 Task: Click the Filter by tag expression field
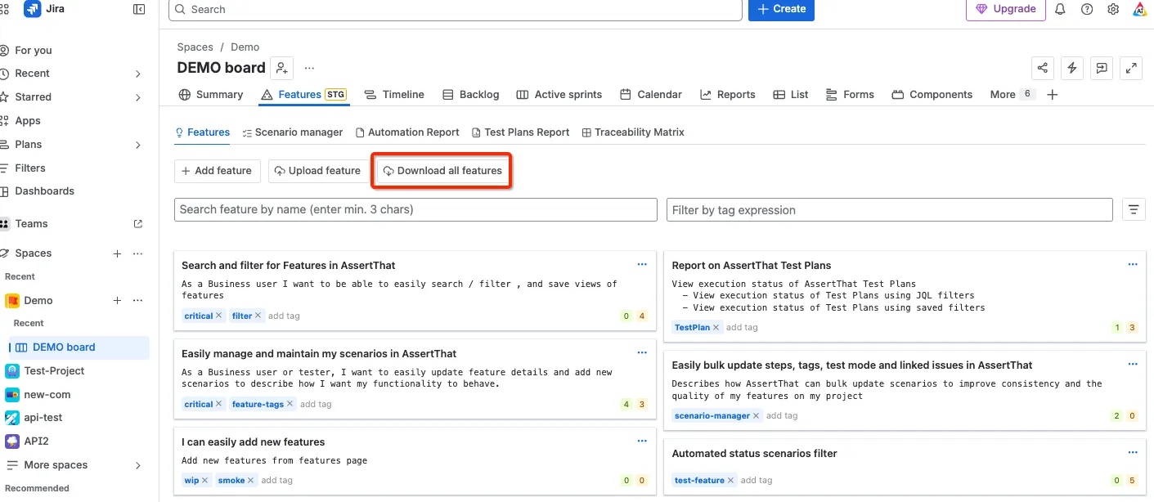click(890, 210)
